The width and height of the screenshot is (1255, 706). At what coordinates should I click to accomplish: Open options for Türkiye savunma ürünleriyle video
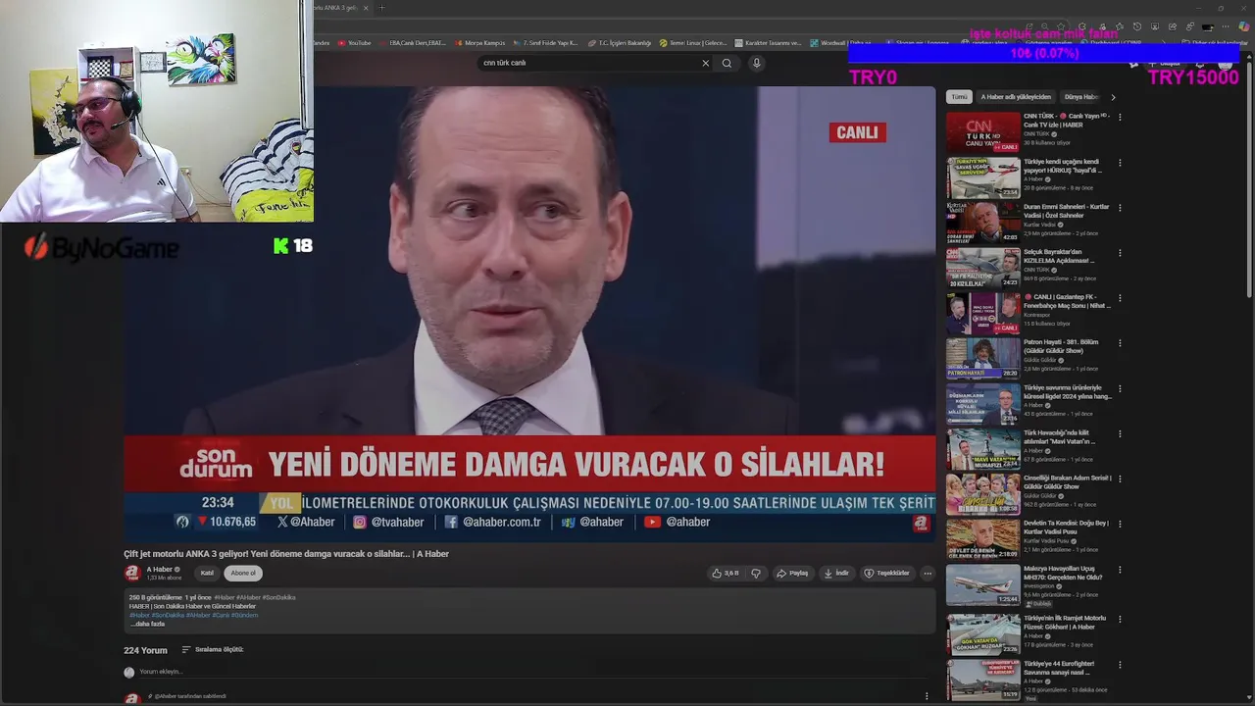pyautogui.click(x=1120, y=388)
